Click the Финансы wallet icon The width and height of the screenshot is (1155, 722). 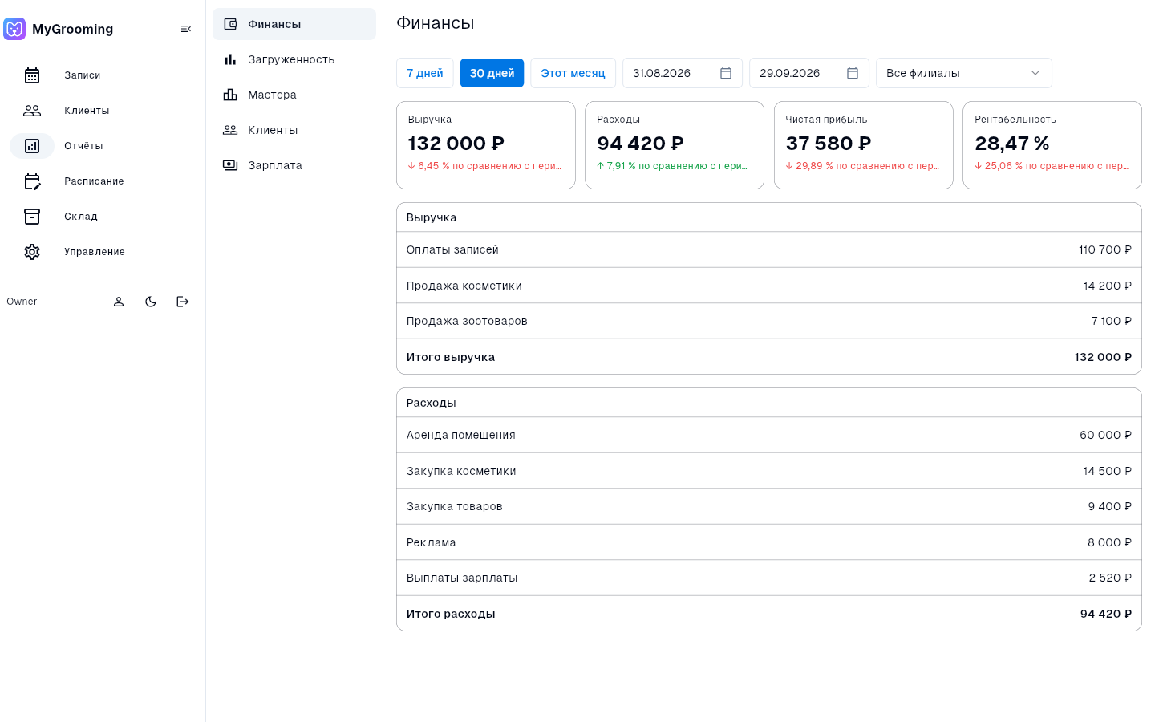pyautogui.click(x=230, y=24)
